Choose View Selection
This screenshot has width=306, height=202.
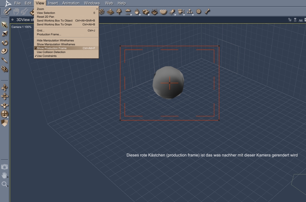click(x=66, y=13)
